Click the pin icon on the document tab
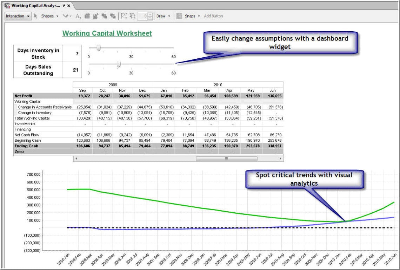 click(64, 6)
